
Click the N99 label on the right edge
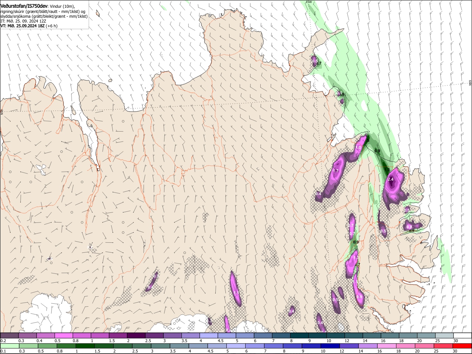tap(470, 83)
